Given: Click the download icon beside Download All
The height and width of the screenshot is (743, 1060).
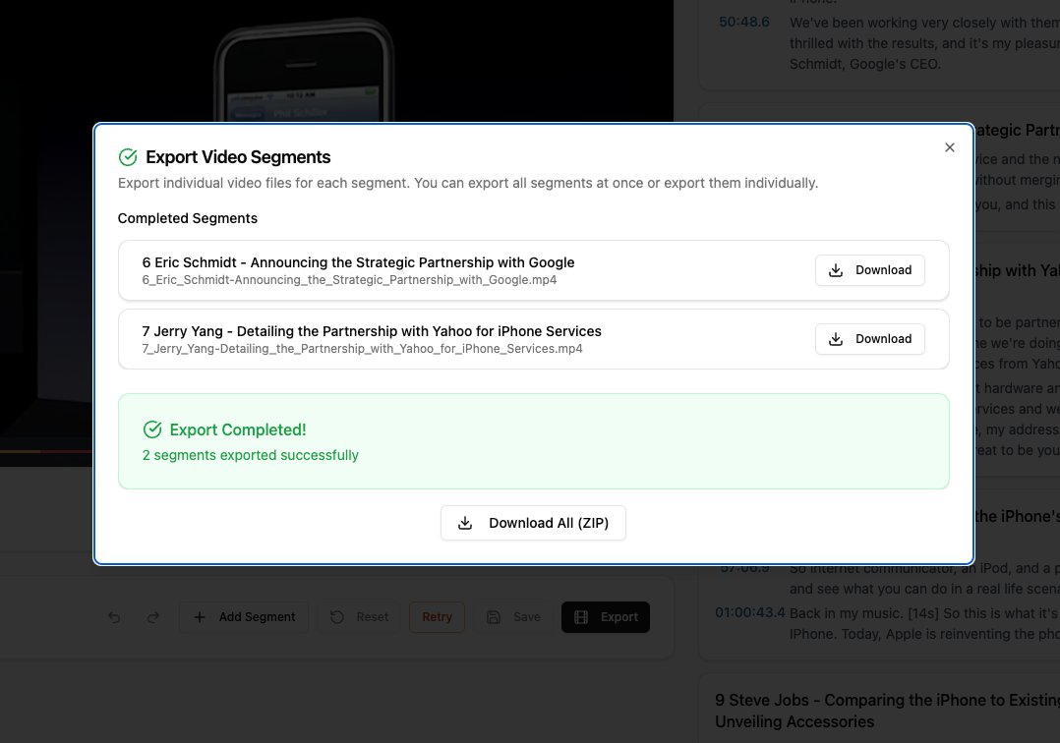Looking at the screenshot, I should click(465, 523).
